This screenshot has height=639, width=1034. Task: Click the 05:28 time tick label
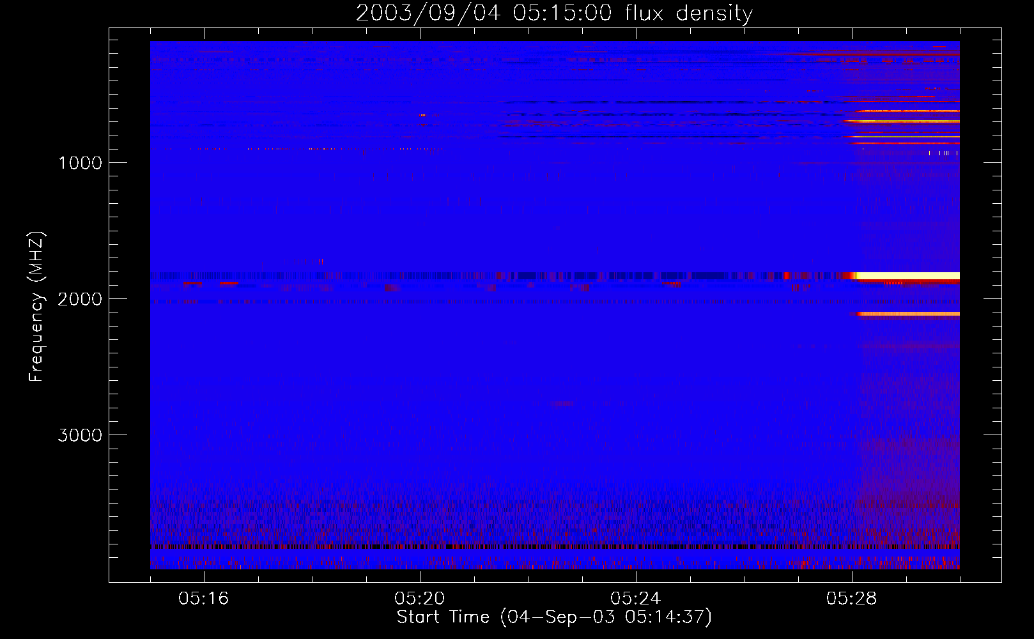[x=852, y=598]
